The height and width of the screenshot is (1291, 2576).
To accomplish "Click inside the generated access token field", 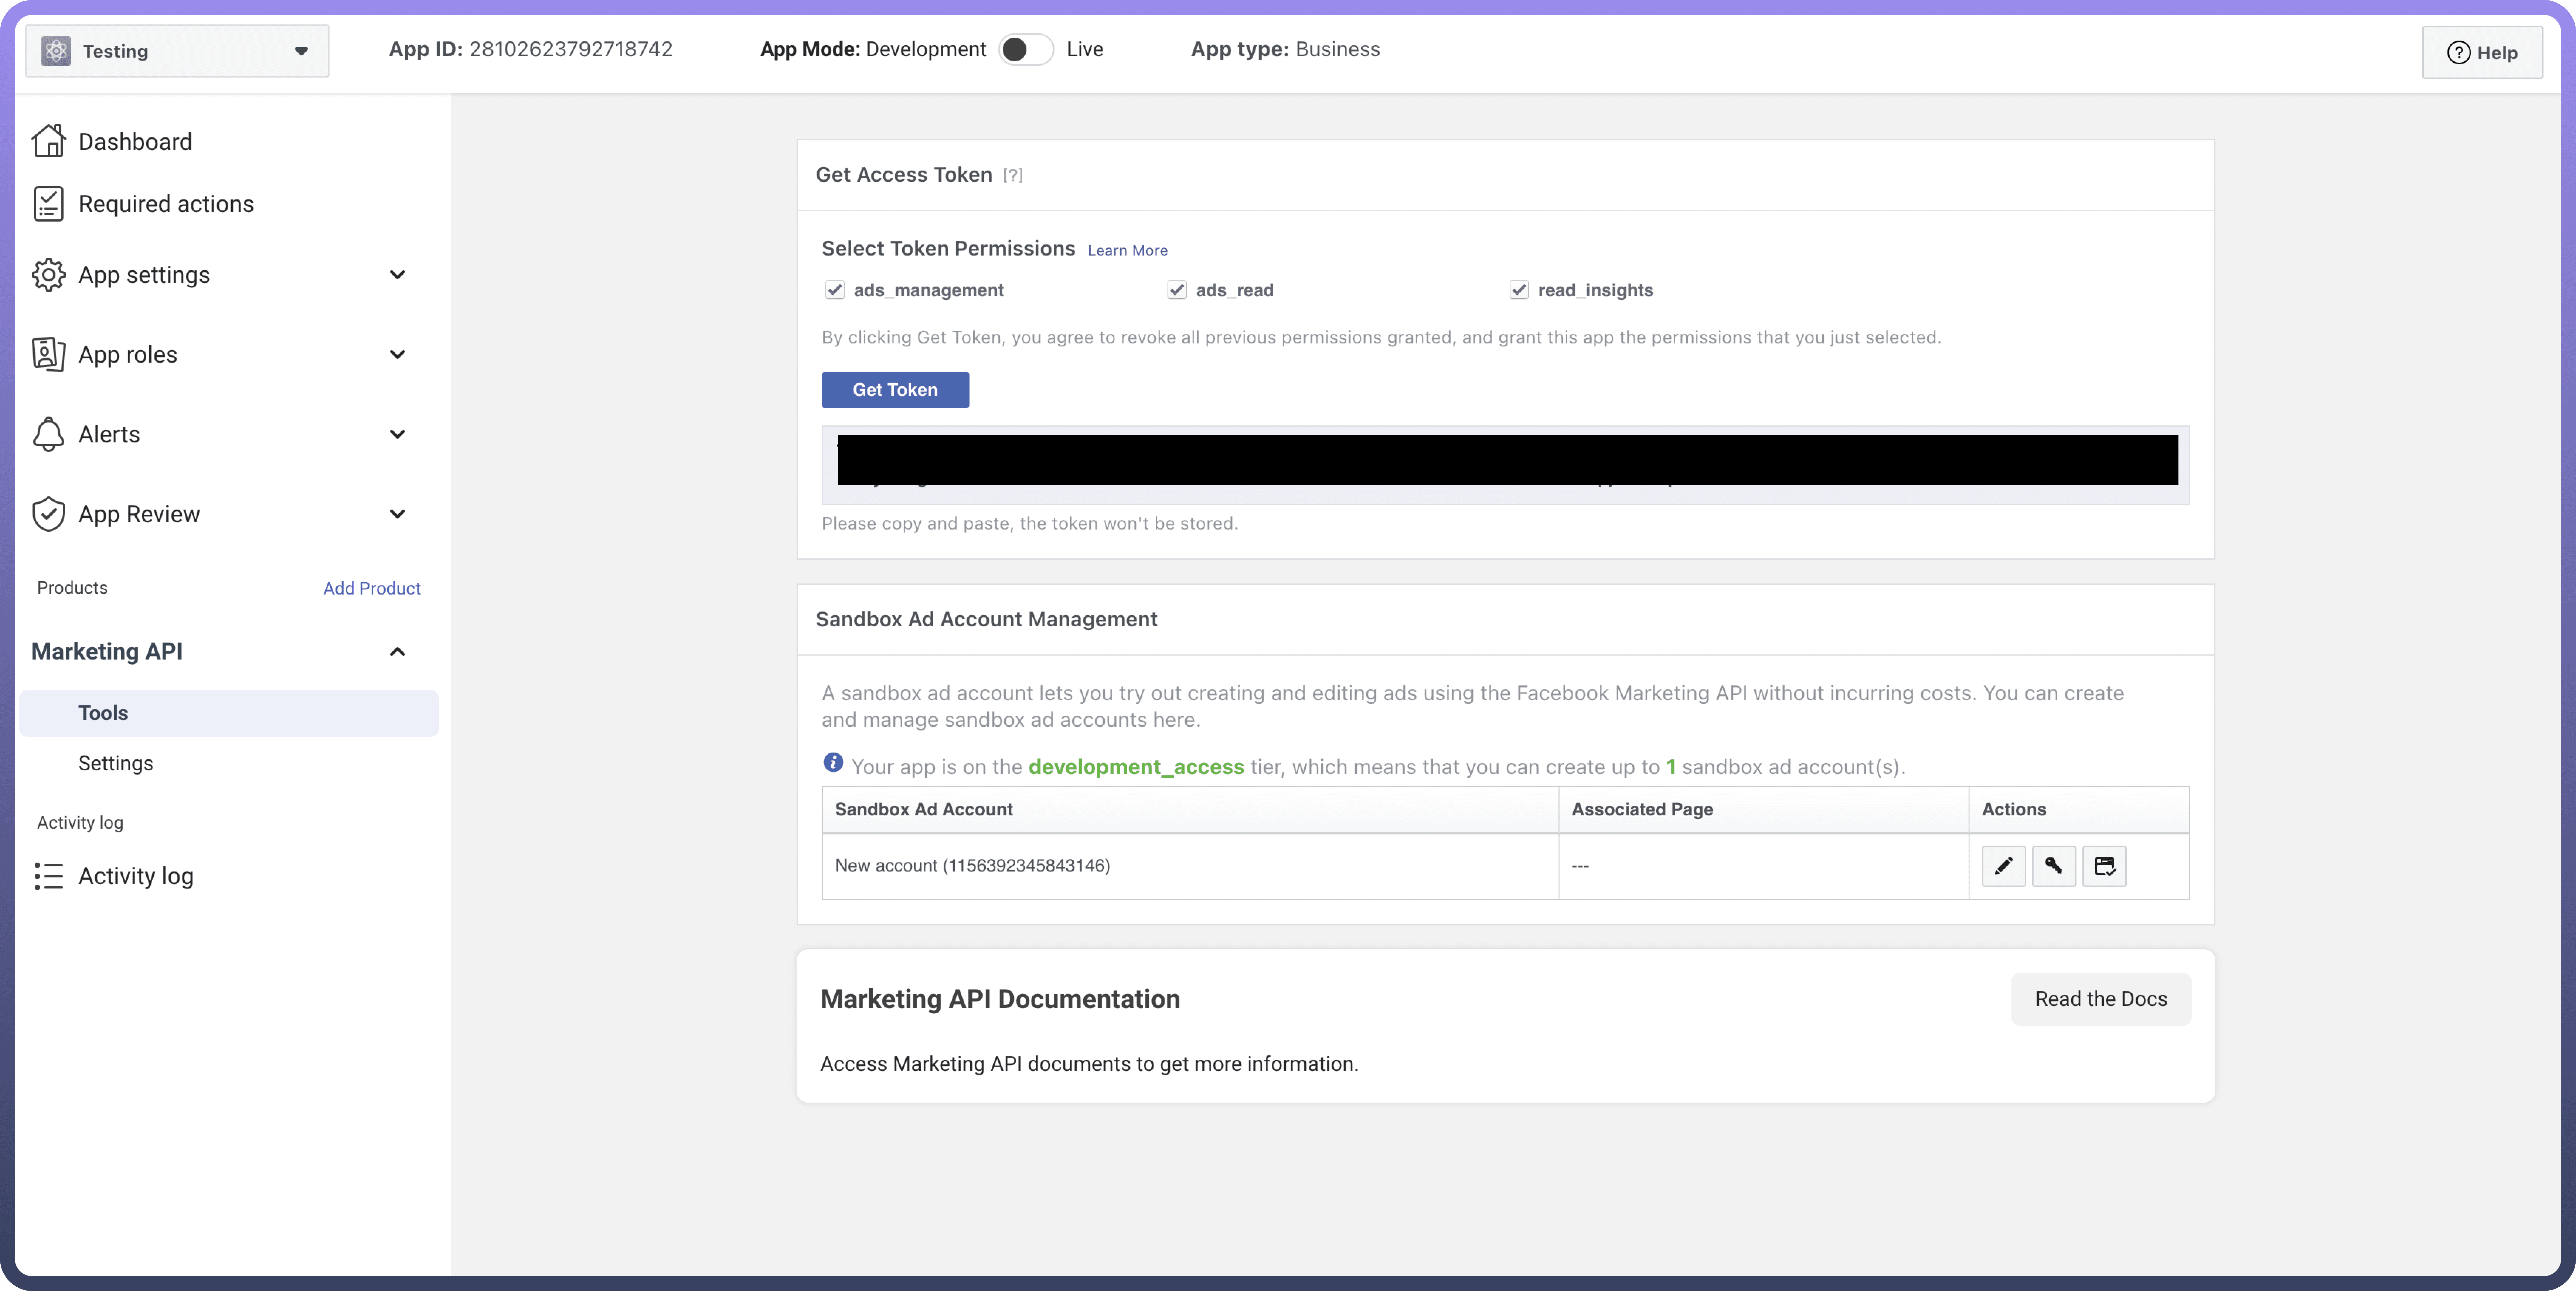I will tap(1505, 465).
